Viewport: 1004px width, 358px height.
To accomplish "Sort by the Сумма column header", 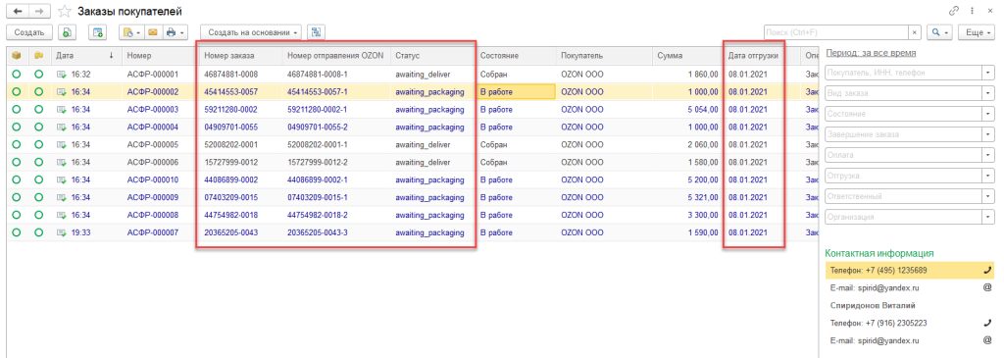I will point(687,56).
